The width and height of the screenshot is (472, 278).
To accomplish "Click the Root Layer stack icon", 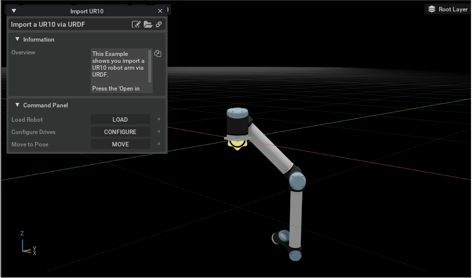I will [x=432, y=9].
